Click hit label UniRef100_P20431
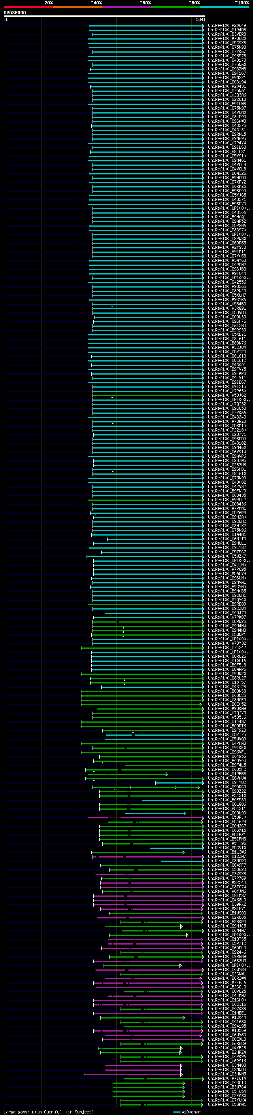This screenshot has height=1115, width=253. (227, 87)
